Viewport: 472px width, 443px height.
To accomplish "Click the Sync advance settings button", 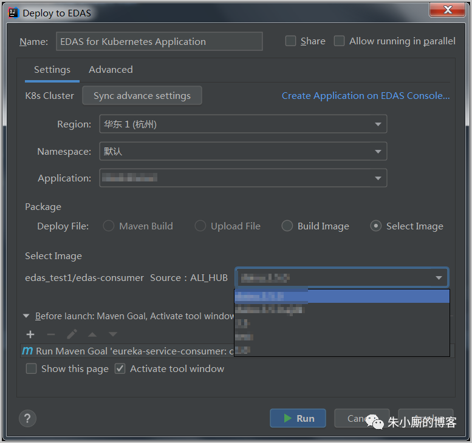I will pos(142,96).
